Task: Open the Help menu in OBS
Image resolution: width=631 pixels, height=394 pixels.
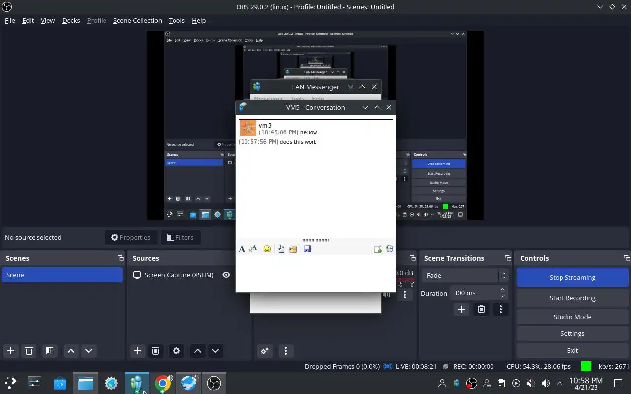Action: (x=199, y=20)
